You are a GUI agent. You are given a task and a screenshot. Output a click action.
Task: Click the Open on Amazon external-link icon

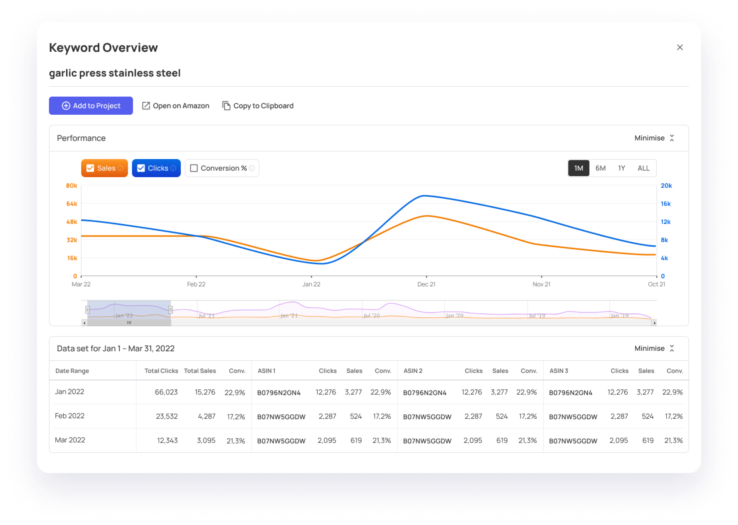pos(146,106)
